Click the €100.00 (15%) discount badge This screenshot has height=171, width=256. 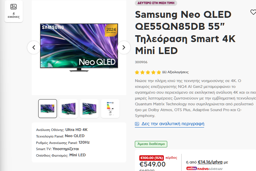pos(152,158)
